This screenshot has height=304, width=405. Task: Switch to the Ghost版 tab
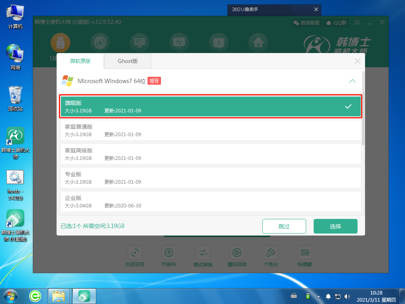(x=128, y=61)
